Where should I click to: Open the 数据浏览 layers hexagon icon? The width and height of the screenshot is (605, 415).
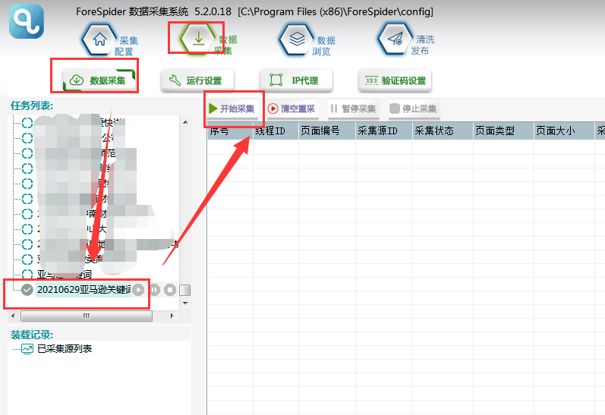coord(297,39)
